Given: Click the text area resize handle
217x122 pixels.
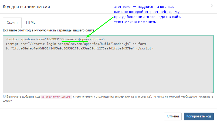Looking at the screenshot, I should coord(212,92).
